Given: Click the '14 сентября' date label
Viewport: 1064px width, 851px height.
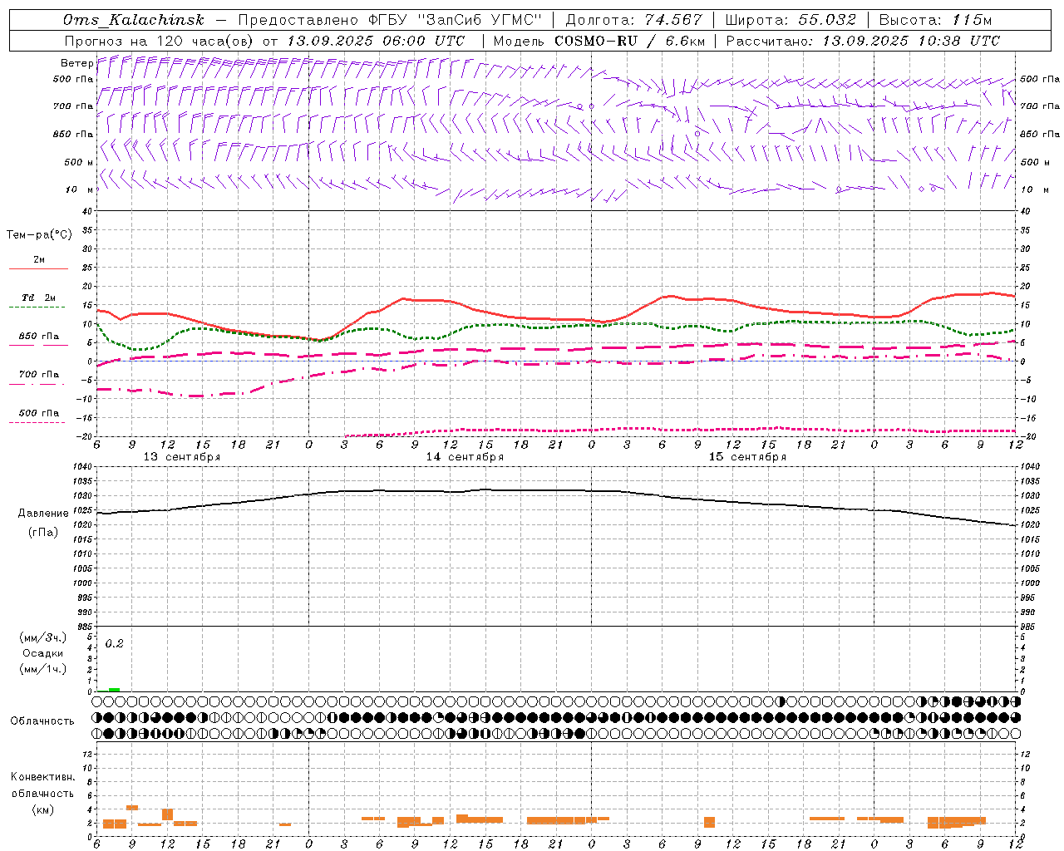Looking at the screenshot, I should point(465,457).
